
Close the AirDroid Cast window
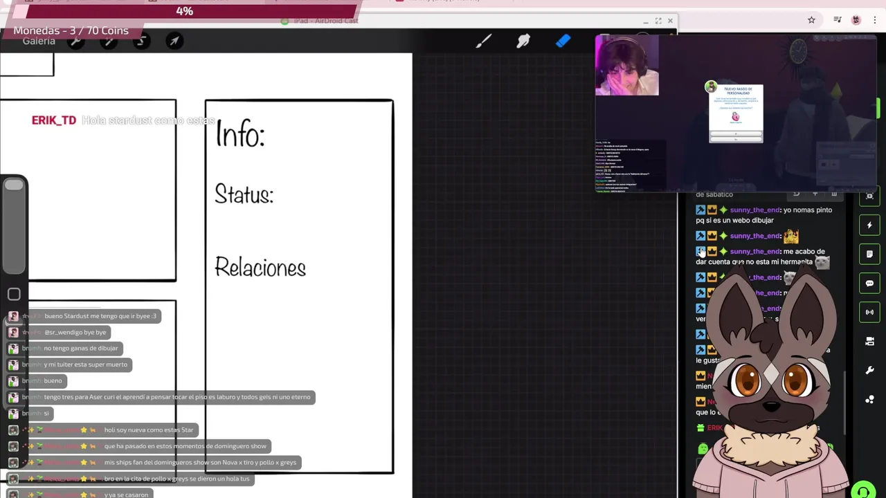(670, 21)
